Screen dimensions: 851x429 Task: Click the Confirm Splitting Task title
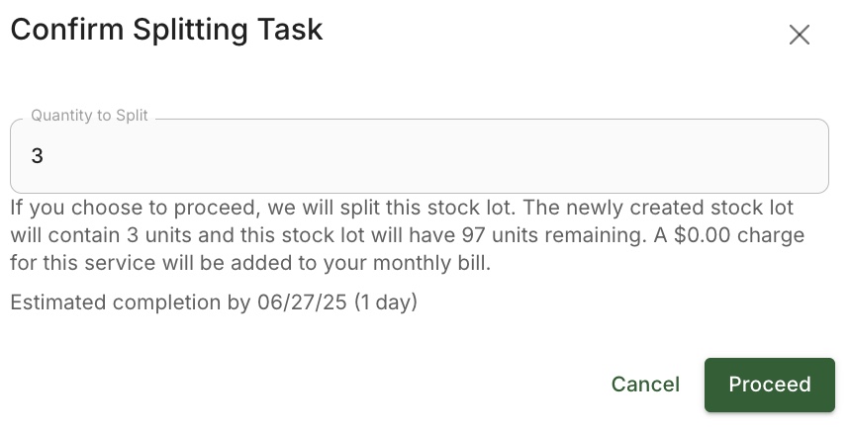click(166, 30)
